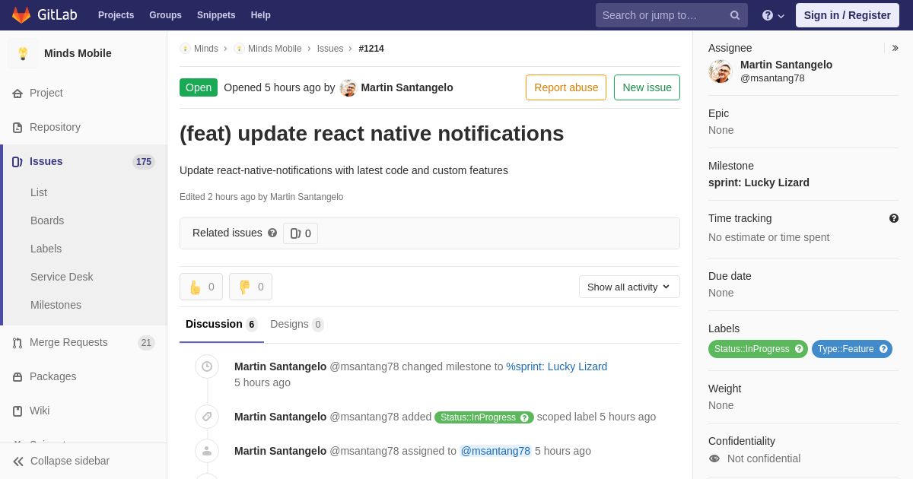The height and width of the screenshot is (479, 913).
Task: Click the New issue button
Action: click(x=647, y=87)
